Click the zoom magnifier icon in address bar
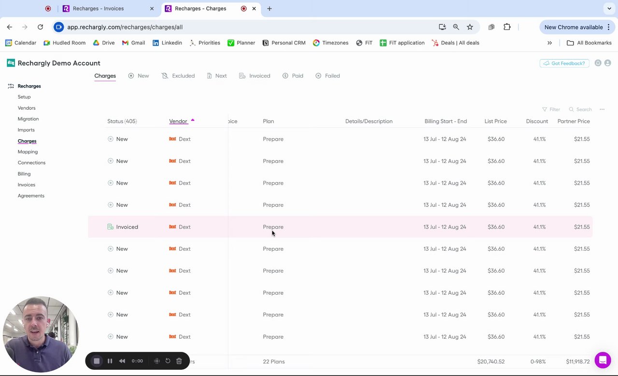Image resolution: width=618 pixels, height=376 pixels. click(456, 27)
